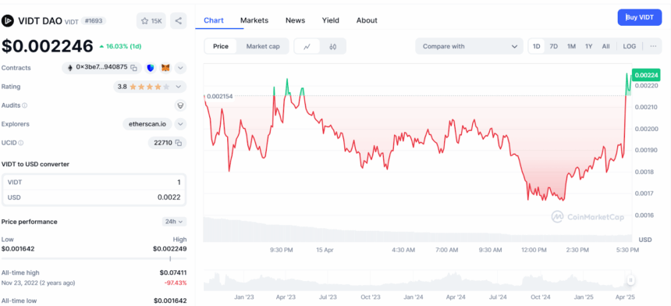This screenshot has height=306, width=671.
Task: Click the 16.03% (1d) change text
Action: [x=123, y=46]
